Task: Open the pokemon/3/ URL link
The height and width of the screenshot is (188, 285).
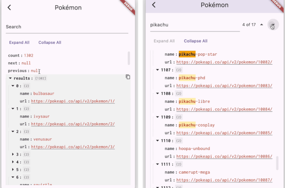Action: point(73,147)
